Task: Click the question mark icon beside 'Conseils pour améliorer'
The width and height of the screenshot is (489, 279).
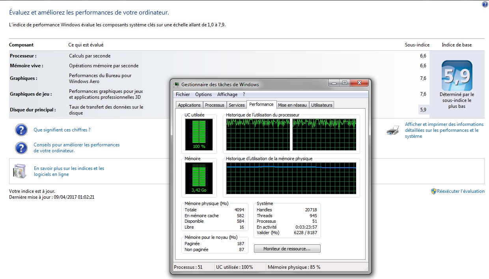Action: (x=21, y=148)
